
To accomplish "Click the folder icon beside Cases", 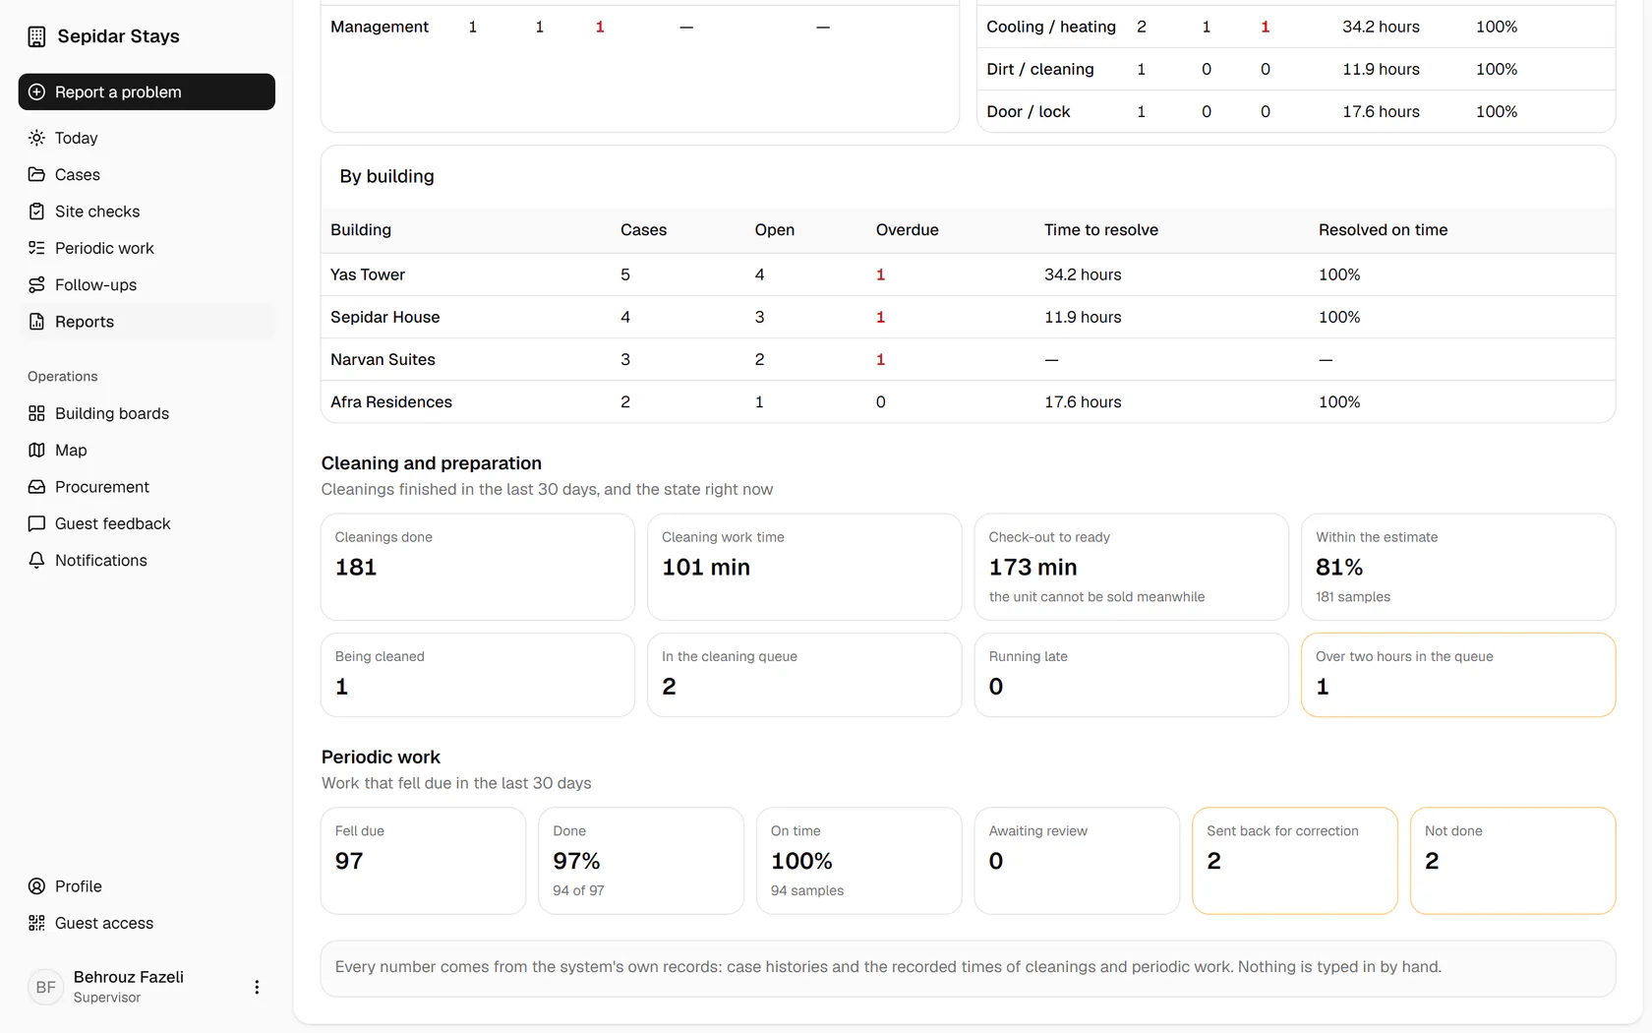I will [36, 174].
